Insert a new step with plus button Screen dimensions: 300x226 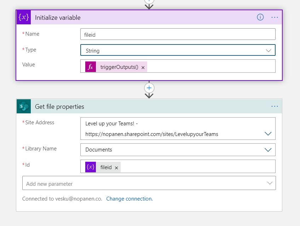[149, 88]
